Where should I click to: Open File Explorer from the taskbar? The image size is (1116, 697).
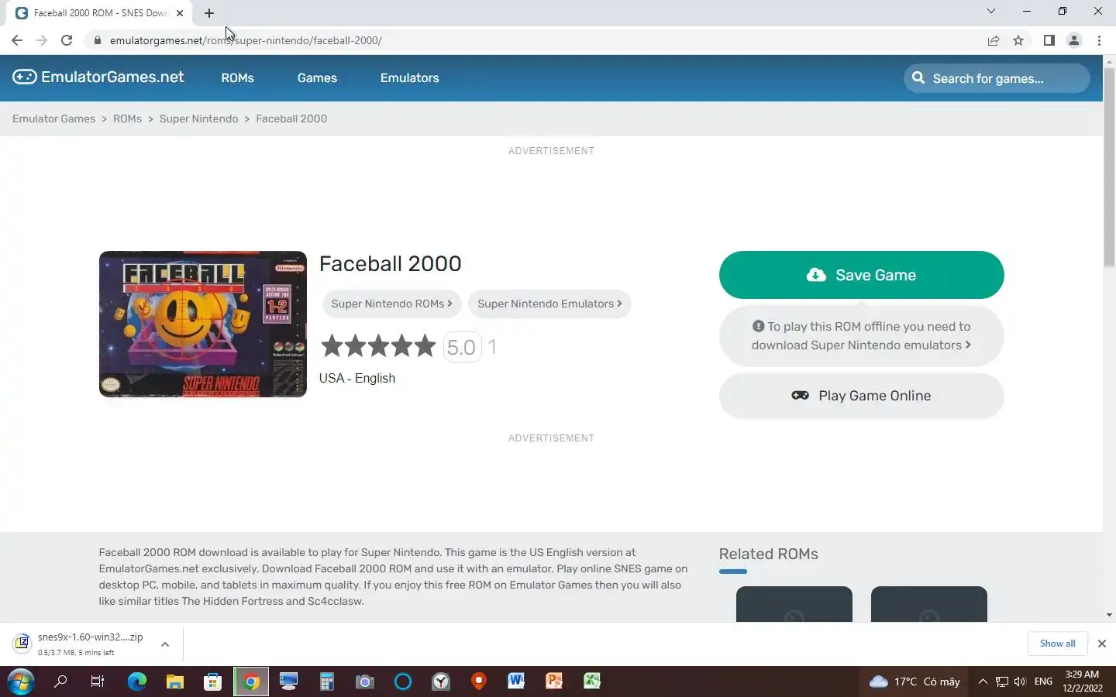175,682
